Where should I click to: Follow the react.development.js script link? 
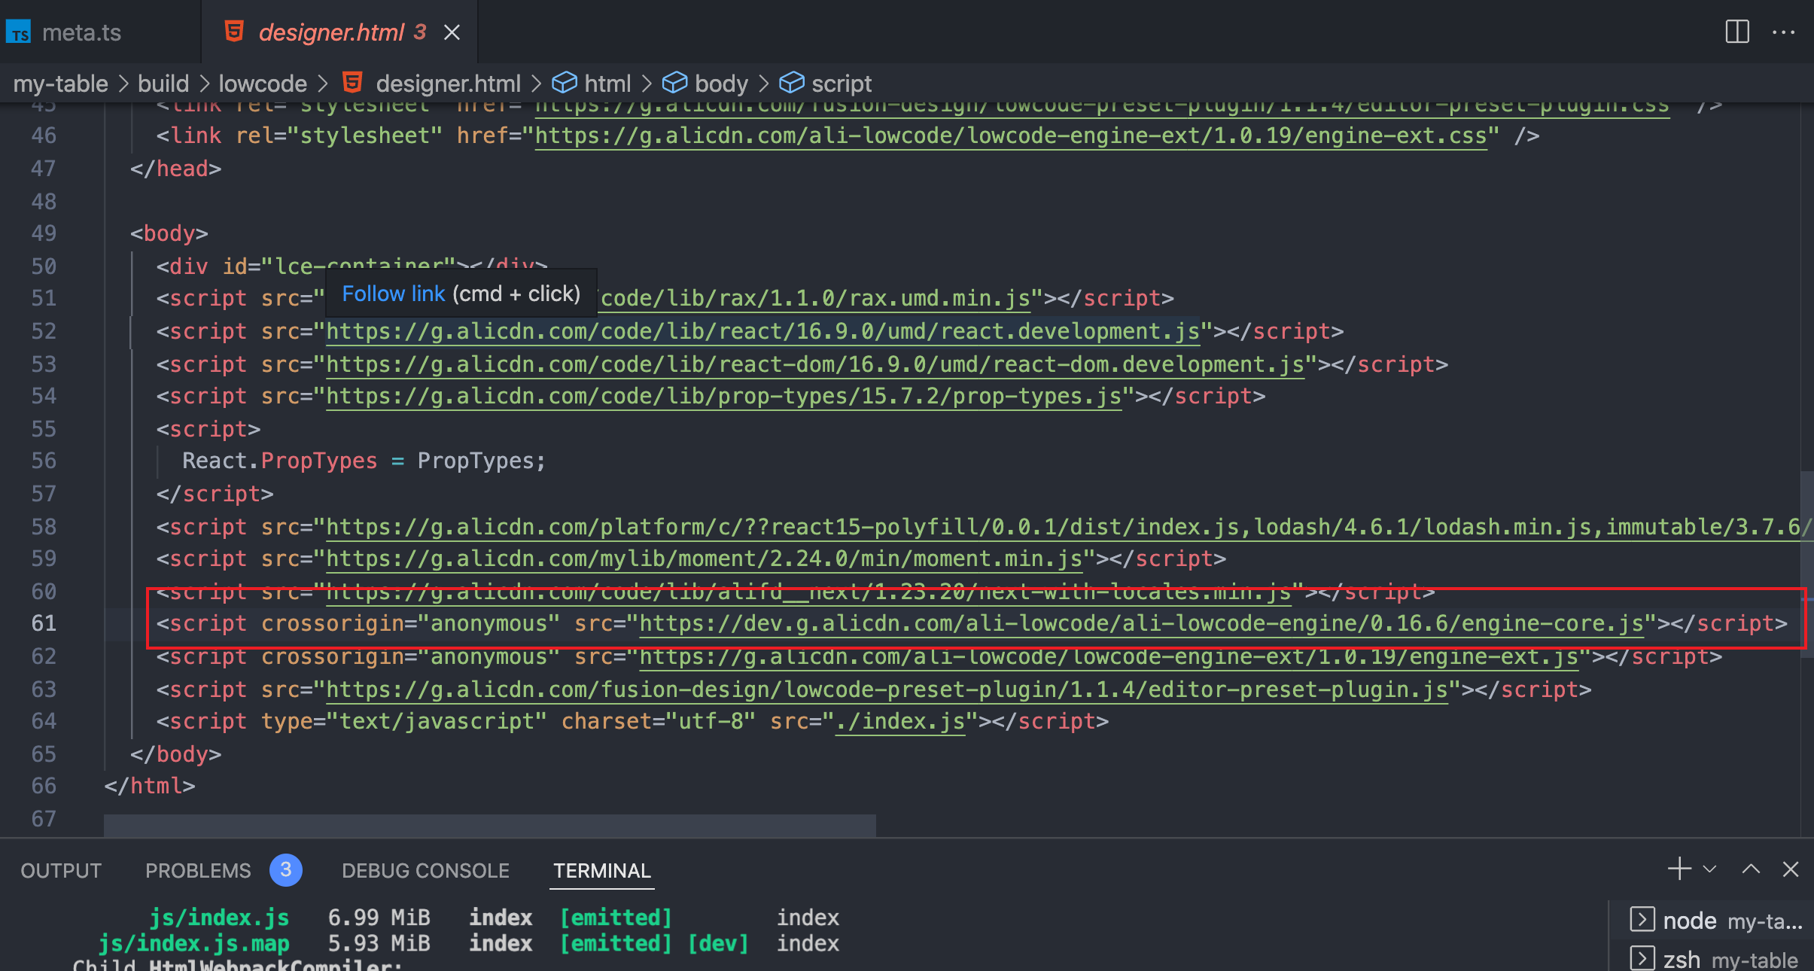(x=760, y=331)
